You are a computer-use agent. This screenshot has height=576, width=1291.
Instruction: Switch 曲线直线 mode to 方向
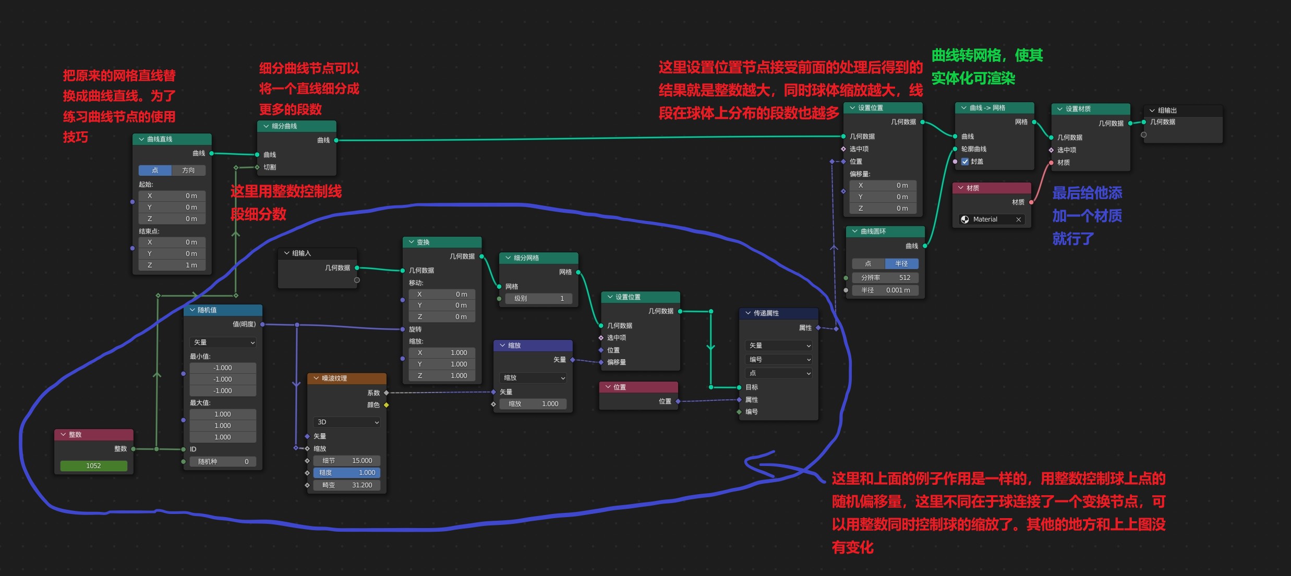pos(188,170)
